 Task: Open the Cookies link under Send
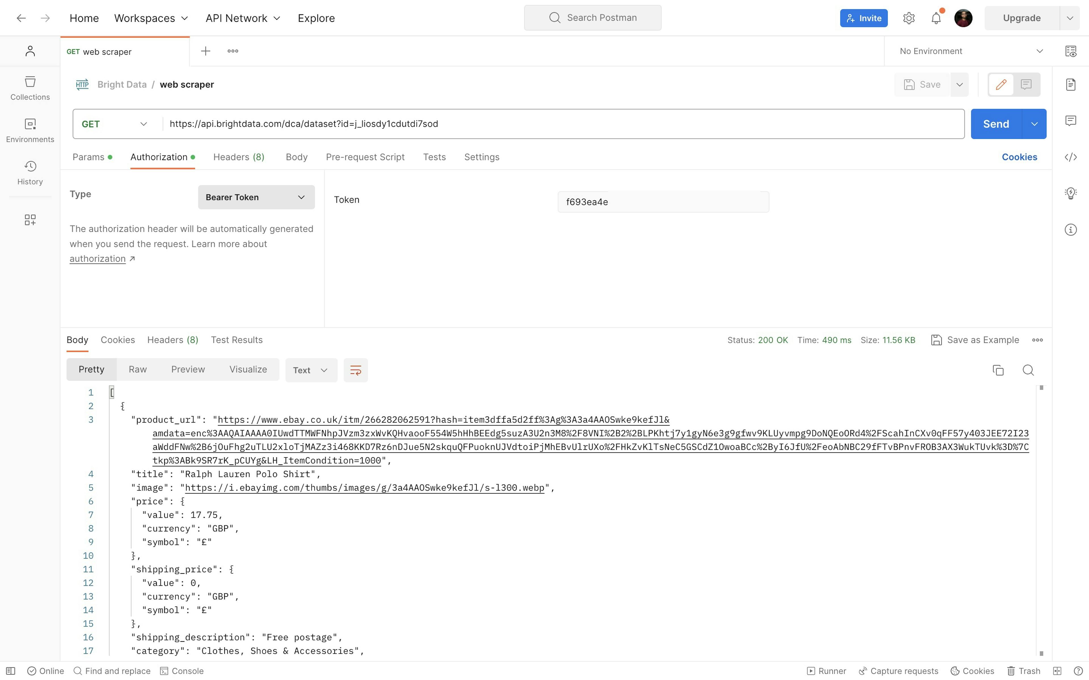point(1019,157)
